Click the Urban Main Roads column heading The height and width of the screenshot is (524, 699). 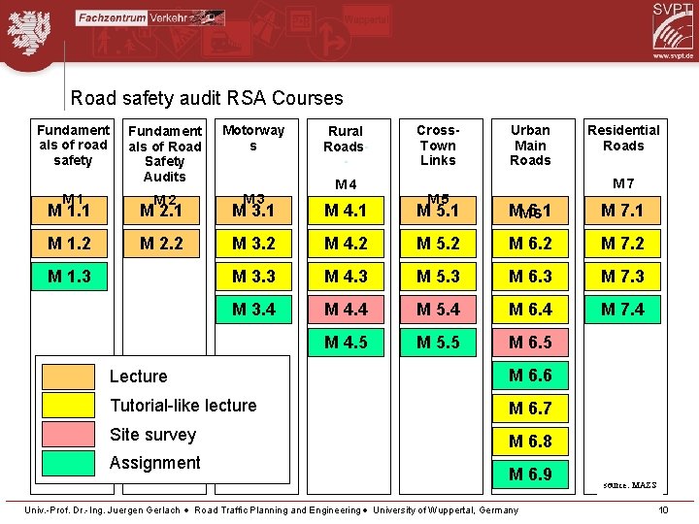(530, 146)
